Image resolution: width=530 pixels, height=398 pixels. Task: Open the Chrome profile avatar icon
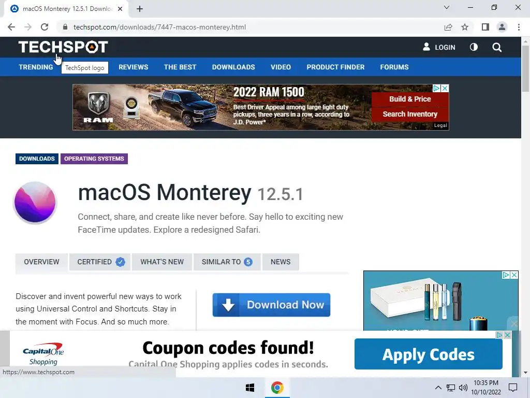coord(502,27)
